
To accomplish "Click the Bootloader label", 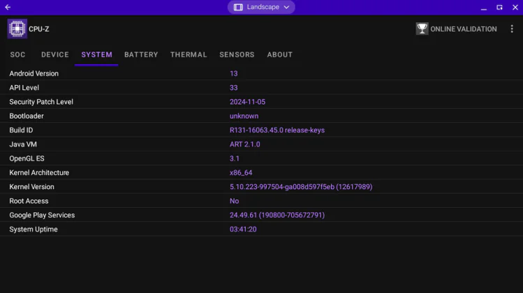I will [27, 116].
